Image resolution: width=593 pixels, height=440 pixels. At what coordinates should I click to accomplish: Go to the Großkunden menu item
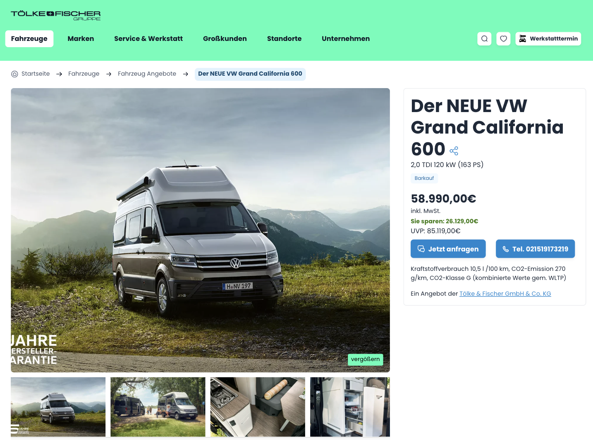pos(225,39)
